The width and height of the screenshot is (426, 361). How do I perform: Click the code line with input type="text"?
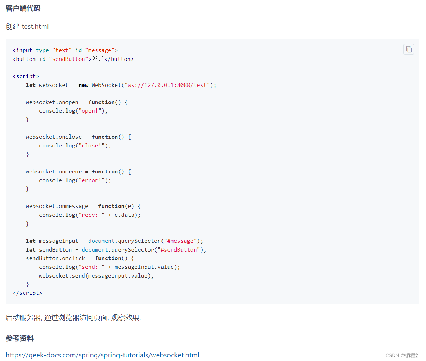[65, 50]
